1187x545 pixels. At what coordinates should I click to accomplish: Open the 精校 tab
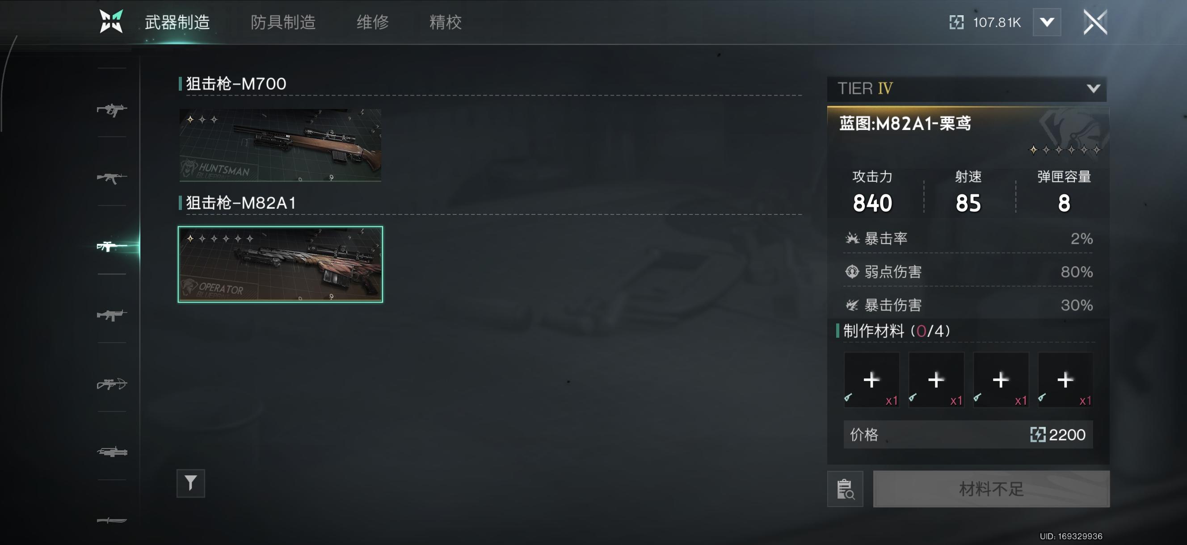(x=445, y=22)
